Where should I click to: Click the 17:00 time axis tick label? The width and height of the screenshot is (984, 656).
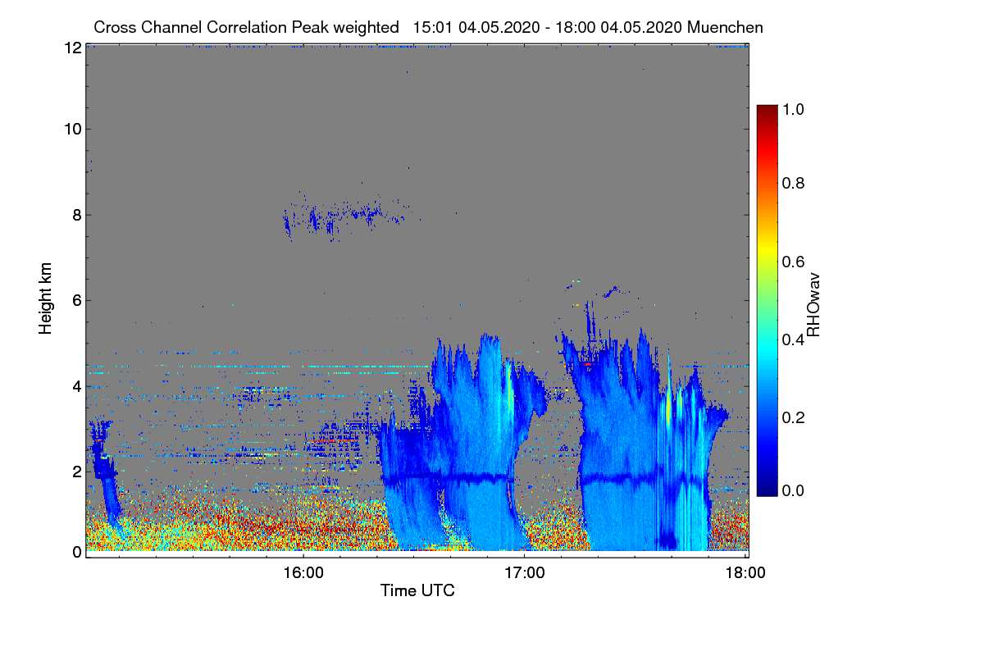coord(524,573)
